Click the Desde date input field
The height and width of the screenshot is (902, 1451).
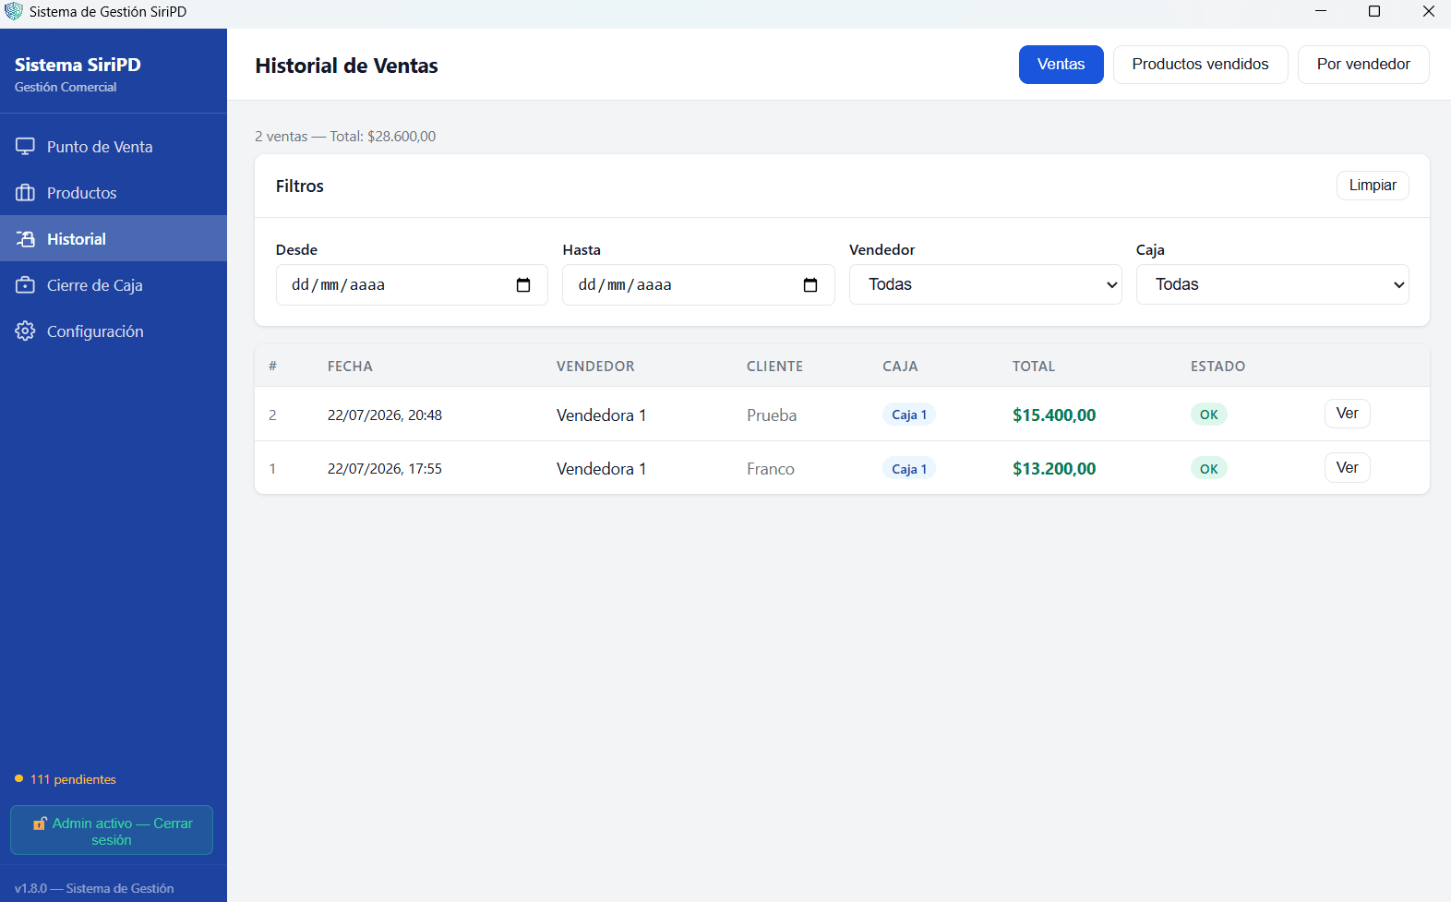[412, 284]
